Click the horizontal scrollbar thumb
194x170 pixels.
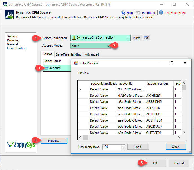tap(86, 137)
